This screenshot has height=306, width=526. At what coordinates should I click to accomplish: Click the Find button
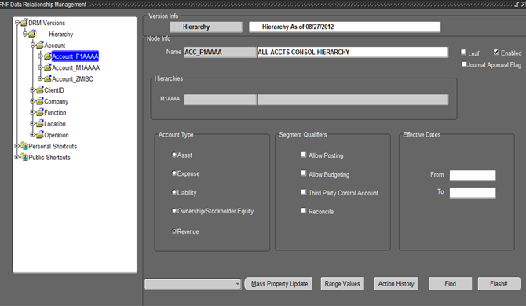[x=450, y=283]
